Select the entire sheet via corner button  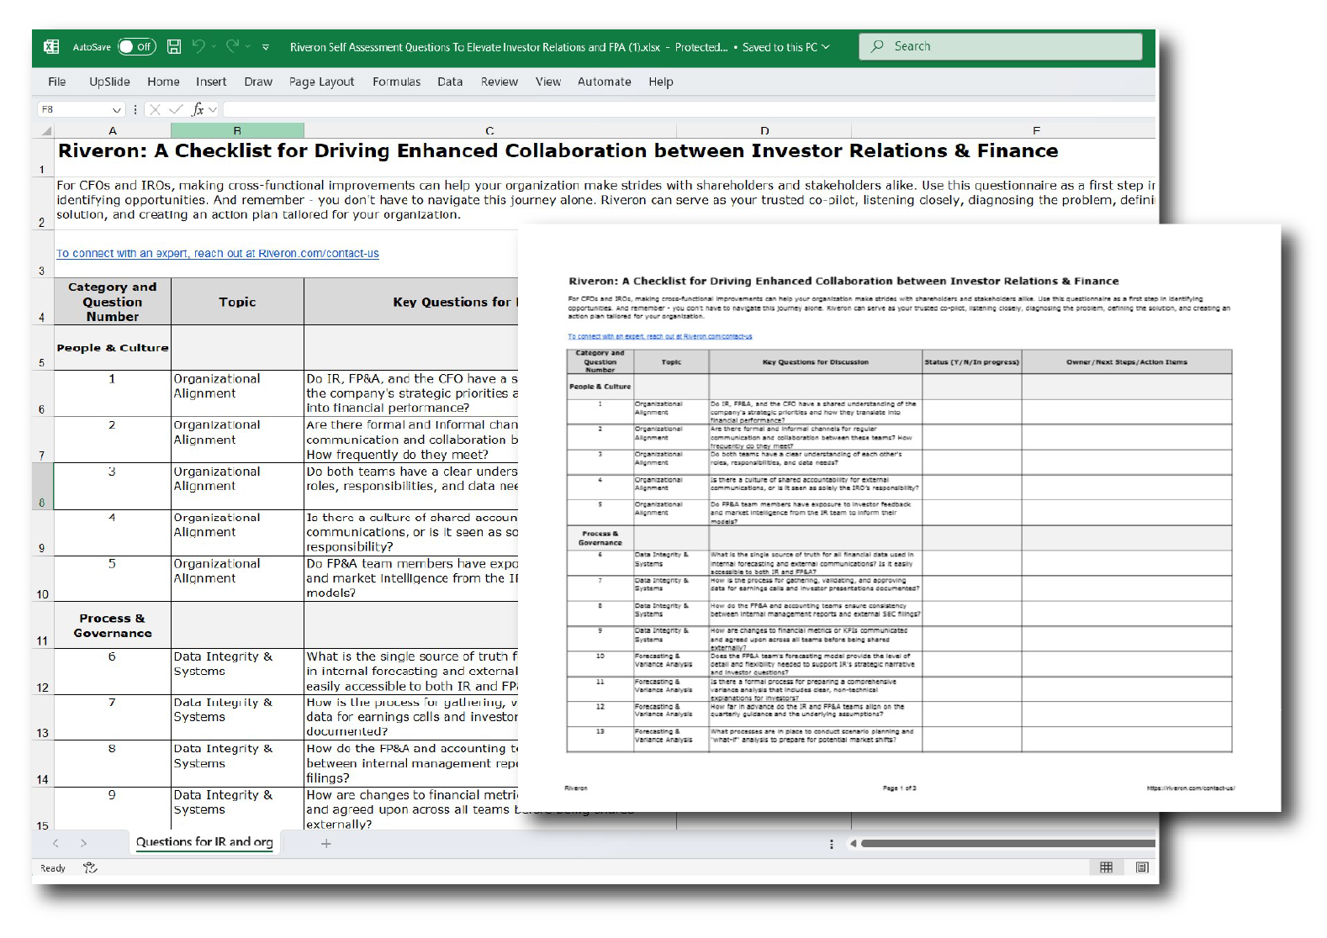click(46, 131)
